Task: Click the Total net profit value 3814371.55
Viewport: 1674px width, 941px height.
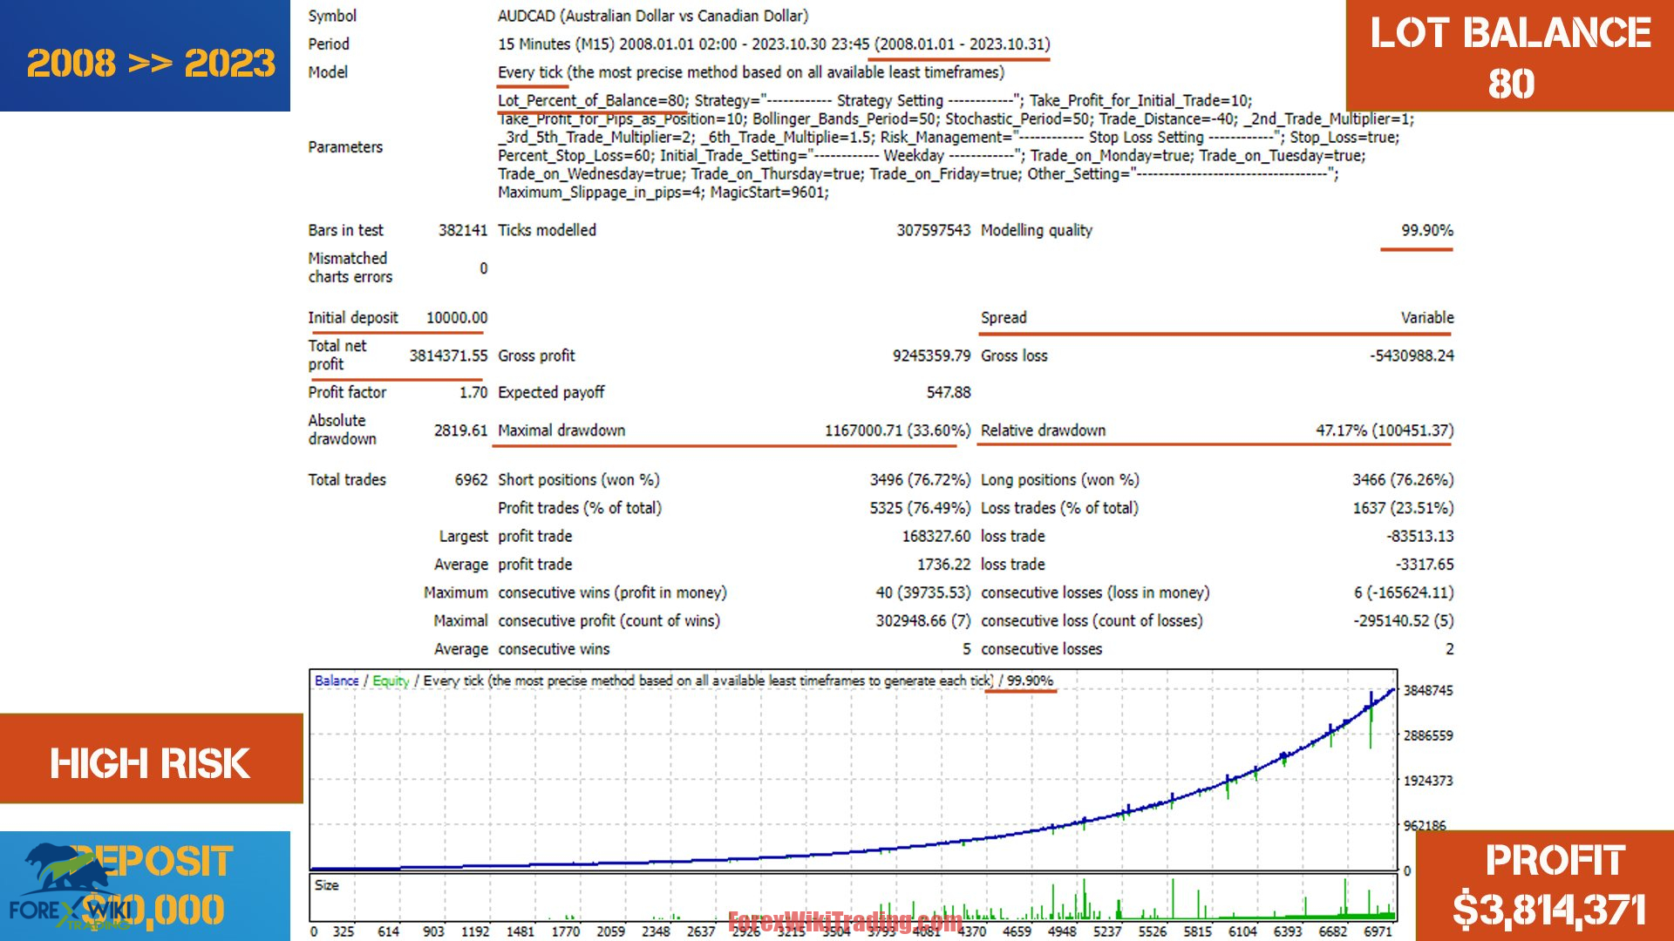Action: 448,355
